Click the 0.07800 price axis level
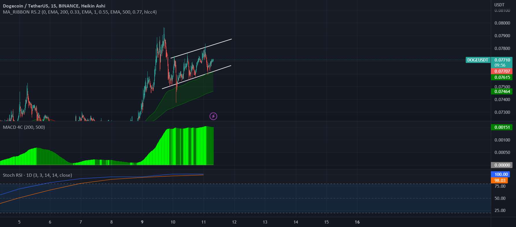Image resolution: width=516 pixels, height=227 pixels. coord(502,49)
